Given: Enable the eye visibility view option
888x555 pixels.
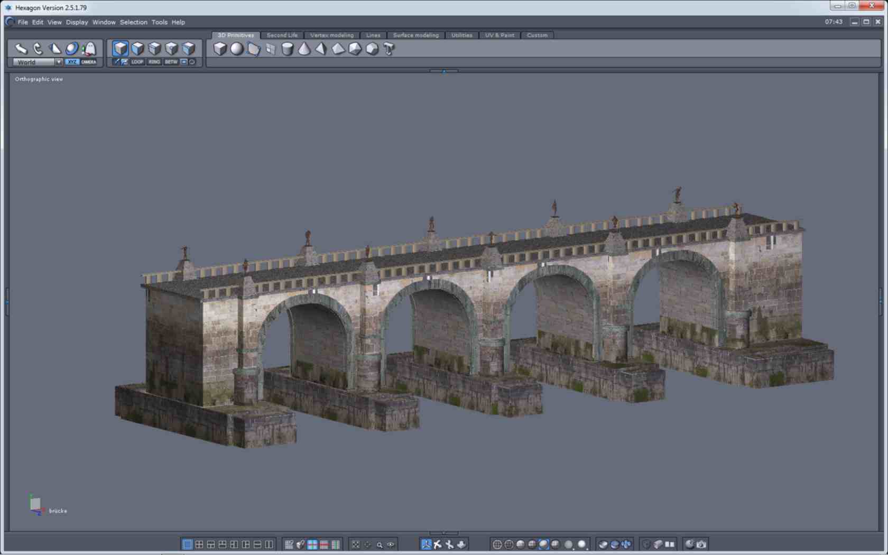Looking at the screenshot, I should coord(391,544).
